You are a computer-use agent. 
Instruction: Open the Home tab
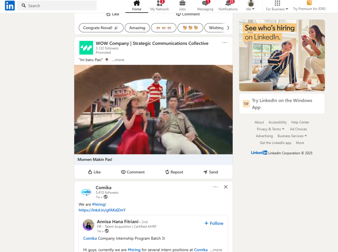tap(137, 6)
